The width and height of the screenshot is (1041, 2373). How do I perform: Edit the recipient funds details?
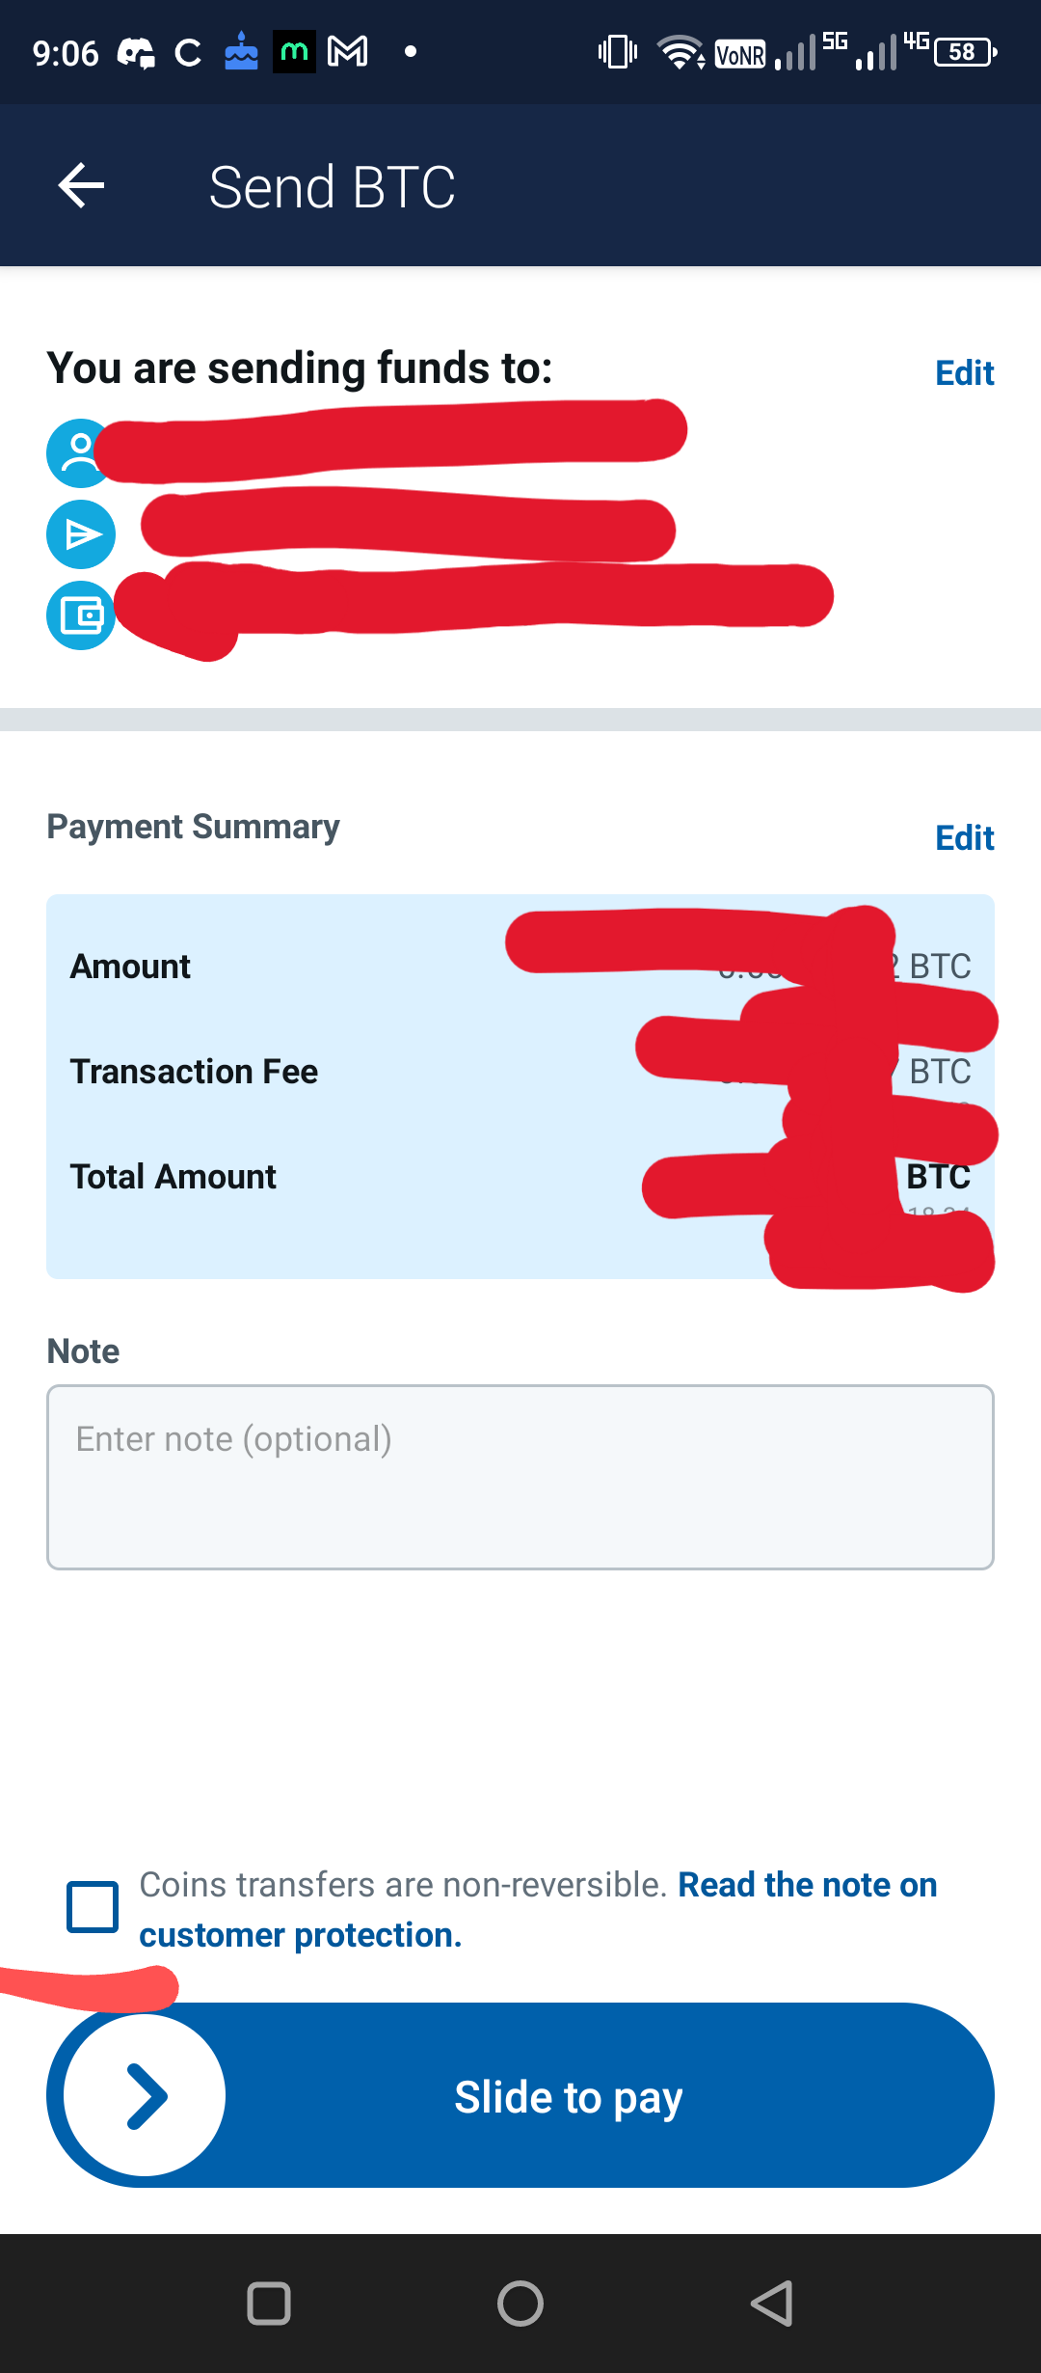coord(964,372)
